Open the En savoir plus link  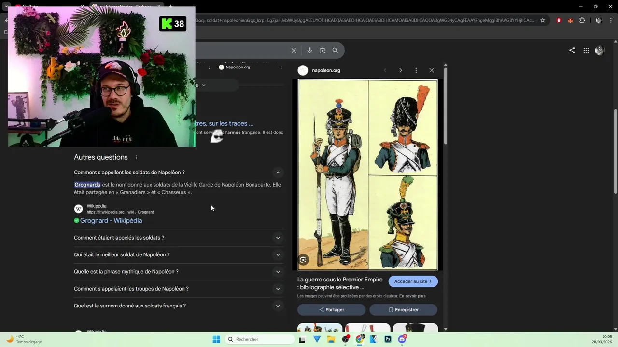point(412,296)
